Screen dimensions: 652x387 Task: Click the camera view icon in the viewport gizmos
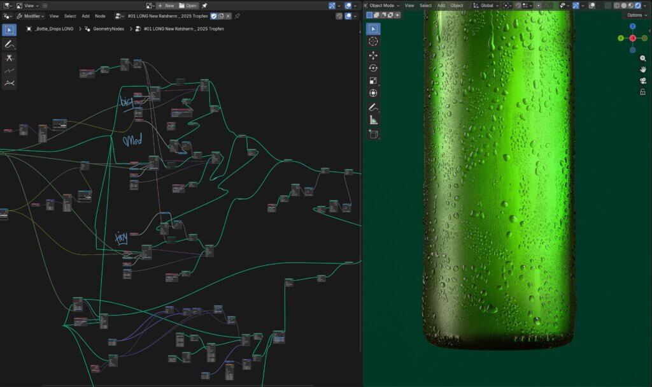[x=642, y=80]
